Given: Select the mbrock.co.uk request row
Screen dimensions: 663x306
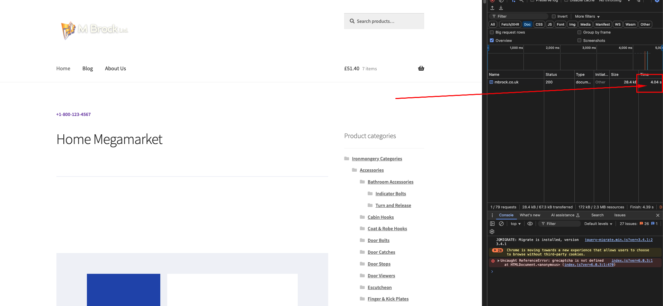Looking at the screenshot, I should (x=575, y=82).
